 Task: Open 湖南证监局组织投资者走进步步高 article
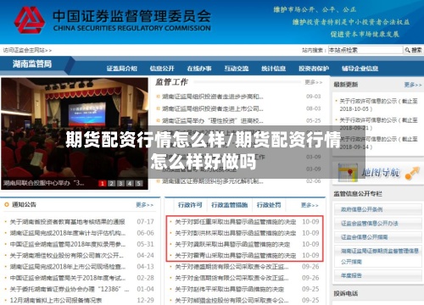(x=213, y=97)
